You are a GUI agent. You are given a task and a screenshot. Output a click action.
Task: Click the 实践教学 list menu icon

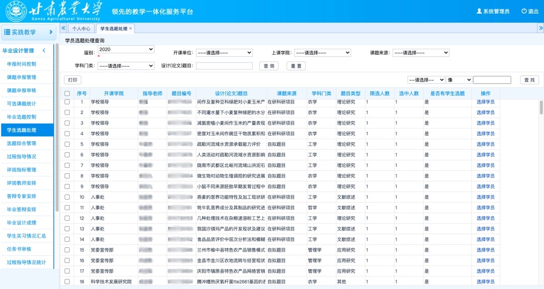(8, 32)
